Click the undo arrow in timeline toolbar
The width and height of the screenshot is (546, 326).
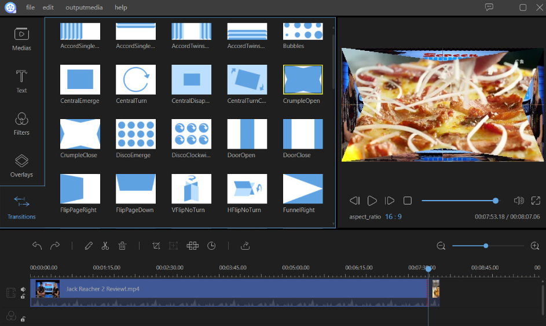point(37,246)
